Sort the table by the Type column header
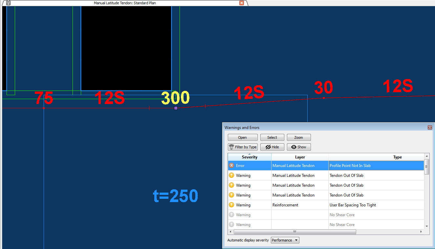 [x=376, y=157]
